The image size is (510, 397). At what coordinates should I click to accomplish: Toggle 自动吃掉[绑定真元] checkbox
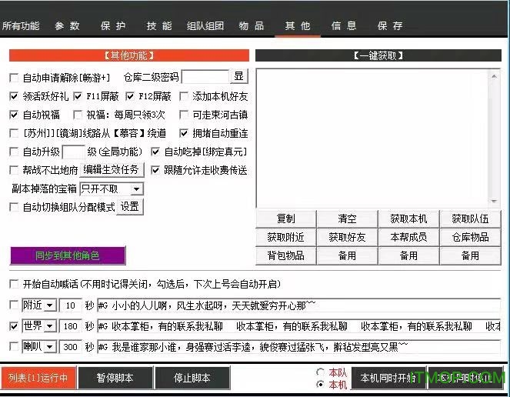(155, 152)
